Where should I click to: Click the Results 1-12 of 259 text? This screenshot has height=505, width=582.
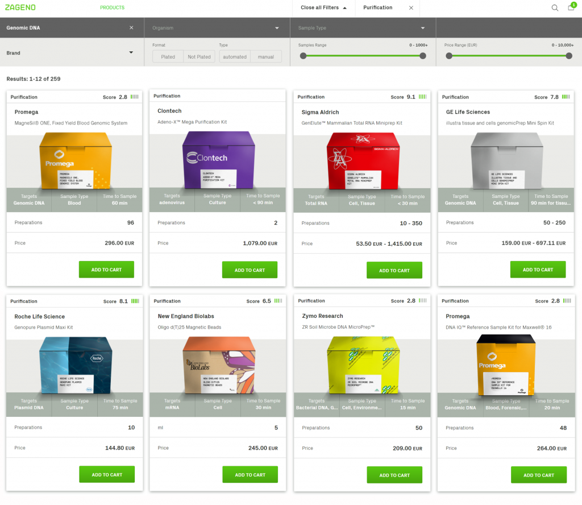[x=34, y=78]
